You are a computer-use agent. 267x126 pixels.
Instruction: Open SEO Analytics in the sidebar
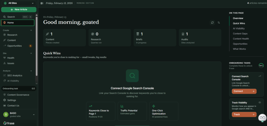point(15,75)
